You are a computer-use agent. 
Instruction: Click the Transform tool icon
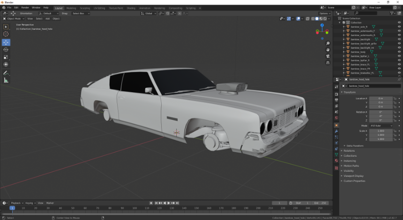pos(6,65)
